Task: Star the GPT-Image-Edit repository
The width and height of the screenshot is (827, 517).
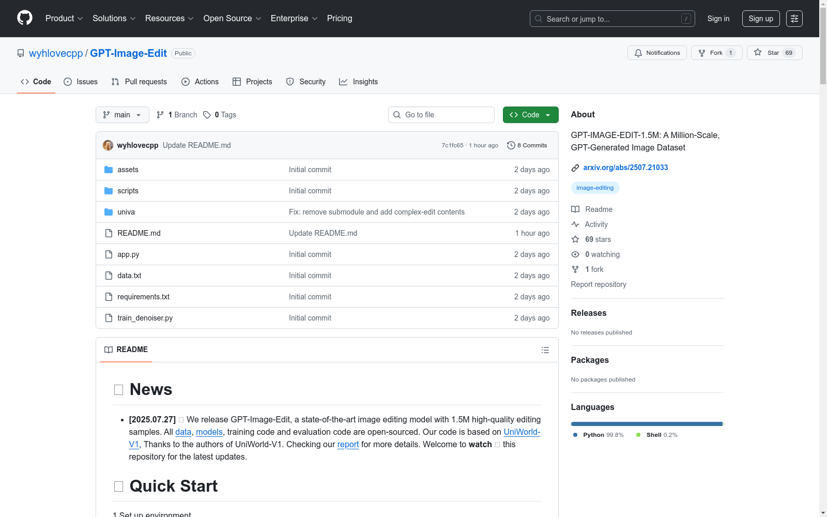Action: [x=774, y=53]
